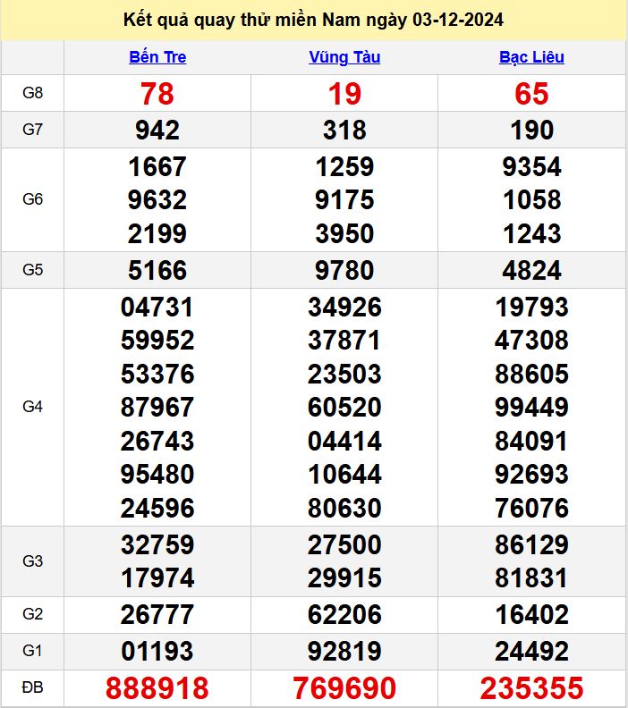Click G4 number 26743

click(x=157, y=441)
